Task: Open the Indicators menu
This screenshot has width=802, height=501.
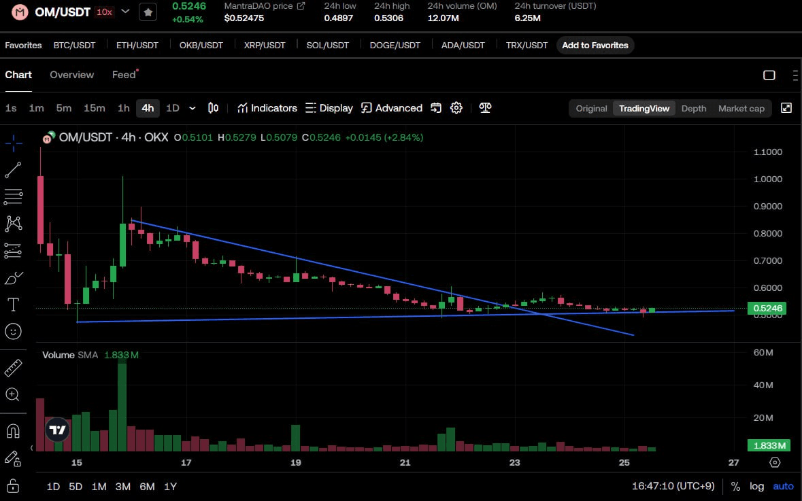Action: click(267, 108)
